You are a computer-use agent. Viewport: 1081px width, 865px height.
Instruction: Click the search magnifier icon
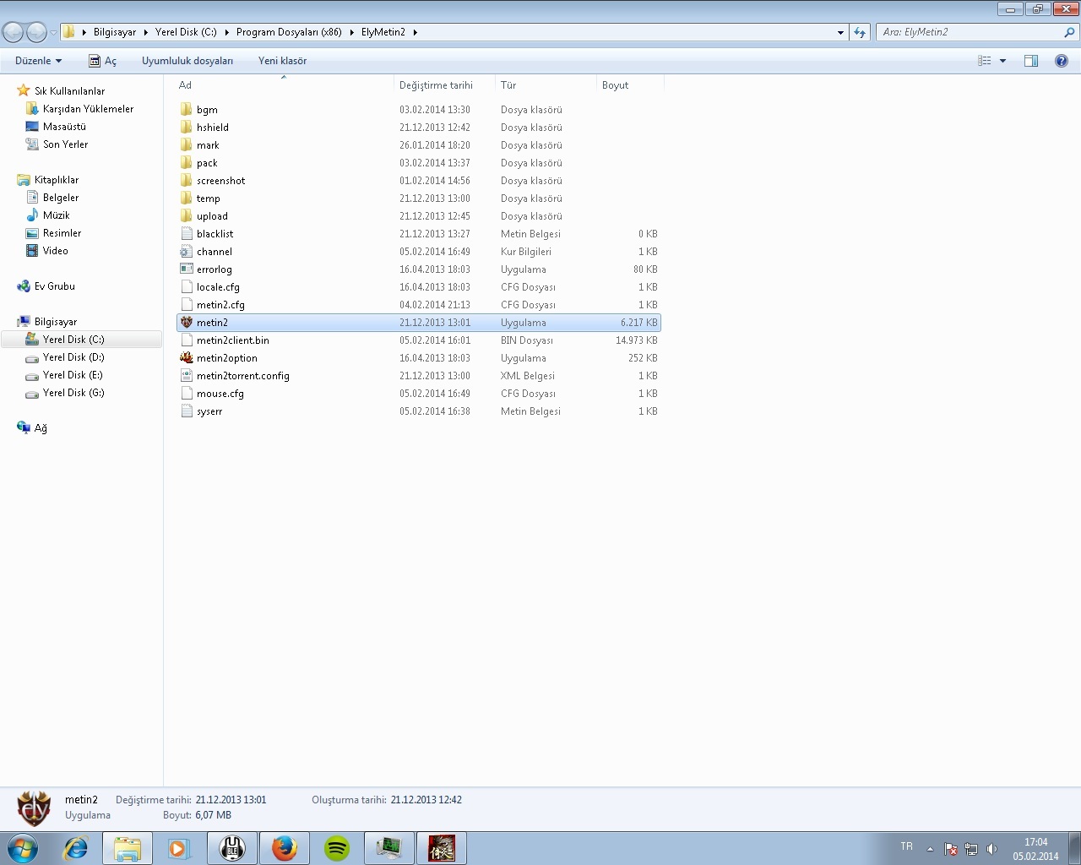tap(1069, 32)
